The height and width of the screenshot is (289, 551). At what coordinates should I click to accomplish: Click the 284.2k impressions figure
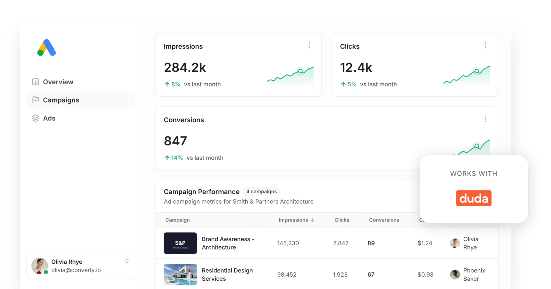pos(185,67)
